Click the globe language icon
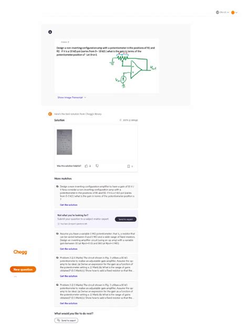 (x=217, y=12)
